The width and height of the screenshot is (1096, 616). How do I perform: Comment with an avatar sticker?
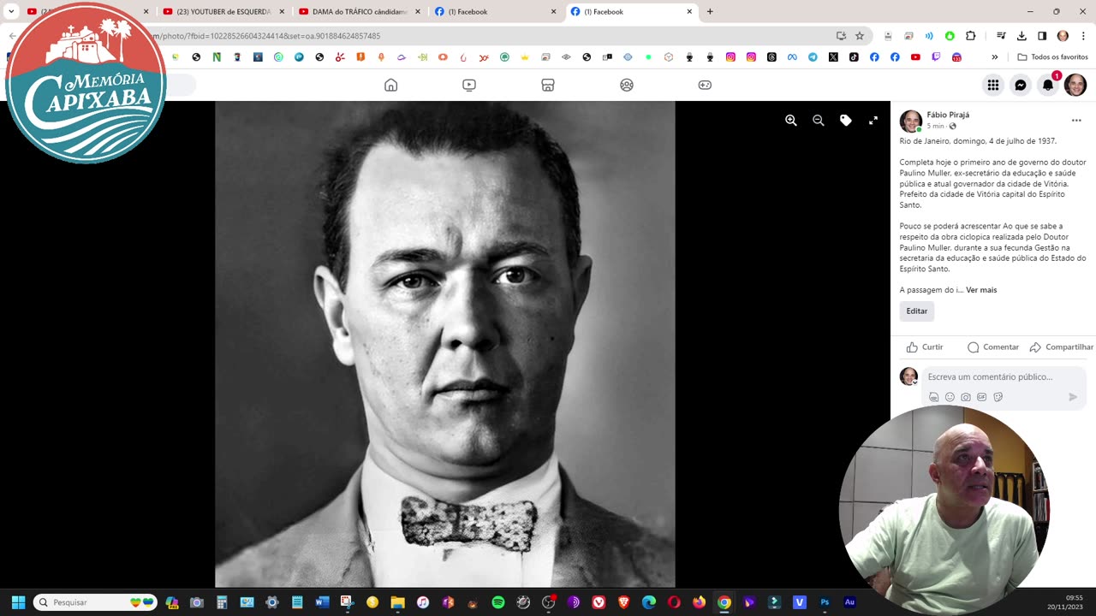(934, 397)
